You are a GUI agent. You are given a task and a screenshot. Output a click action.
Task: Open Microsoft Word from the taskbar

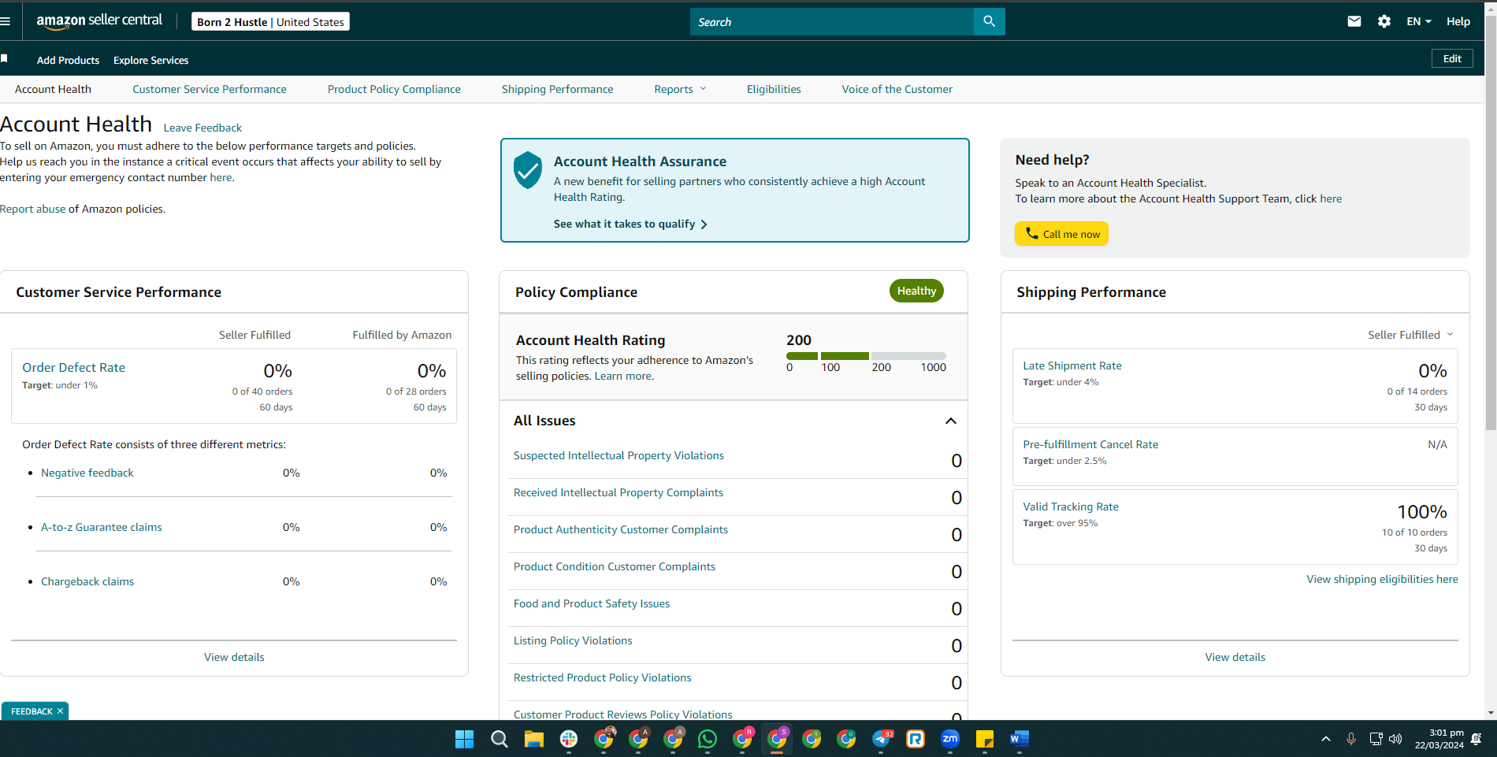pyautogui.click(x=1019, y=739)
